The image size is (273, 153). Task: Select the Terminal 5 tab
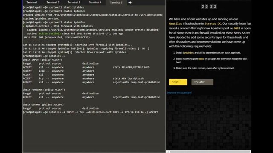point(116,3)
